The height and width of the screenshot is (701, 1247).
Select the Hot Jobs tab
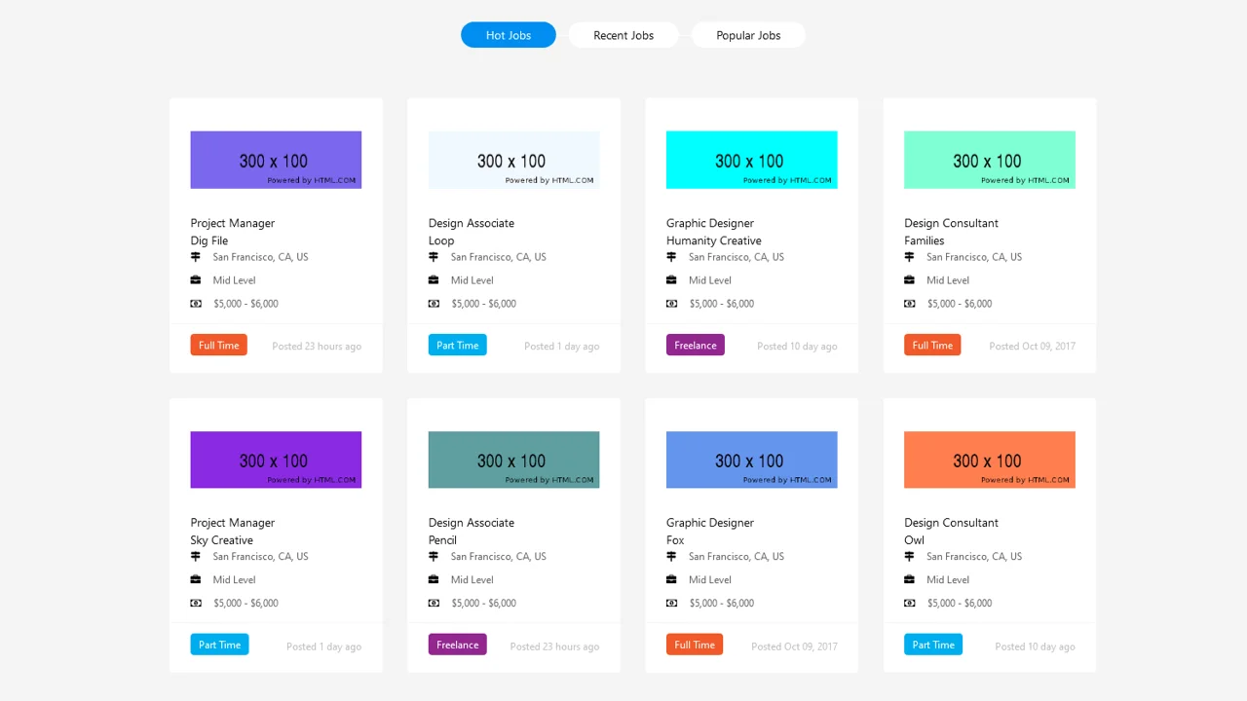[x=508, y=35]
